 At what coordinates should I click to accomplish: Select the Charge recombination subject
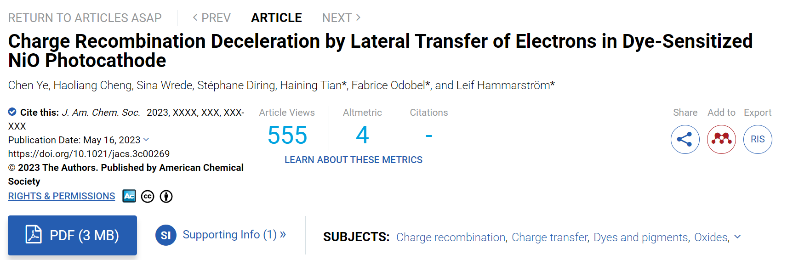tap(451, 237)
